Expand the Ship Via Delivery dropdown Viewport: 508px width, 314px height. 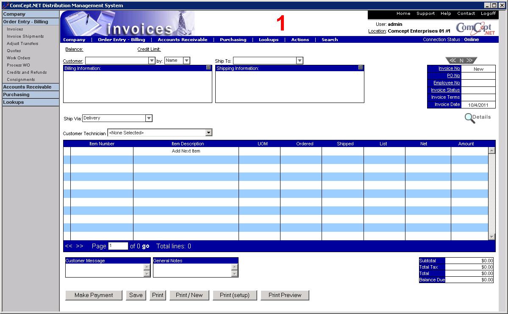149,118
